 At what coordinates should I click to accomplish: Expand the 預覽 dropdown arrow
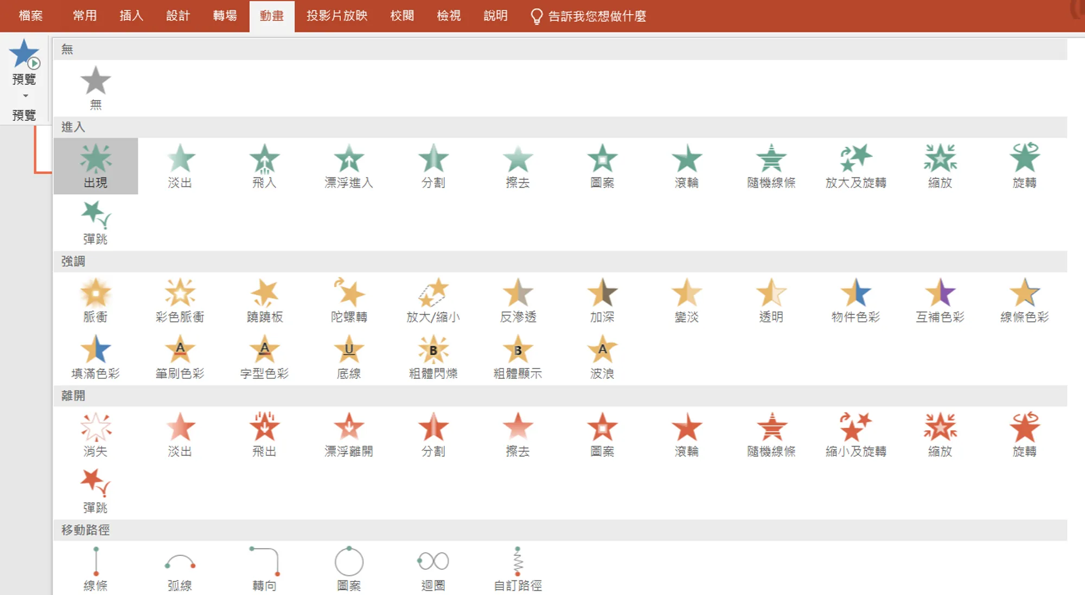coord(25,96)
